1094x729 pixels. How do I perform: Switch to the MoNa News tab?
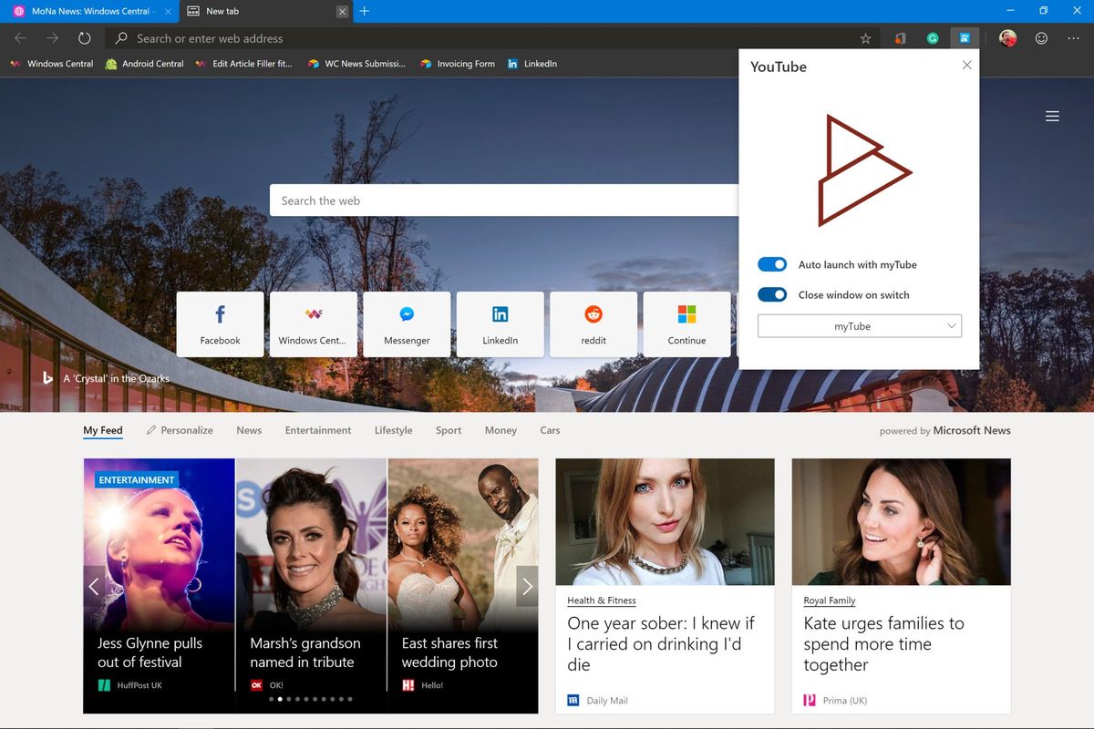tap(87, 12)
